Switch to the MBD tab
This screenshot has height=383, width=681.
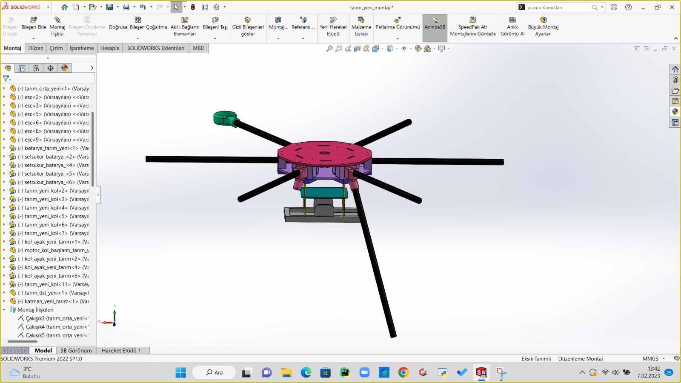[x=199, y=48]
